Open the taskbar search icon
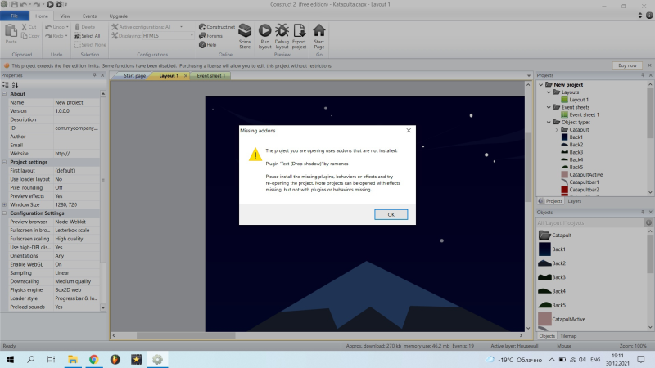Image resolution: width=655 pixels, height=368 pixels. coord(30,359)
